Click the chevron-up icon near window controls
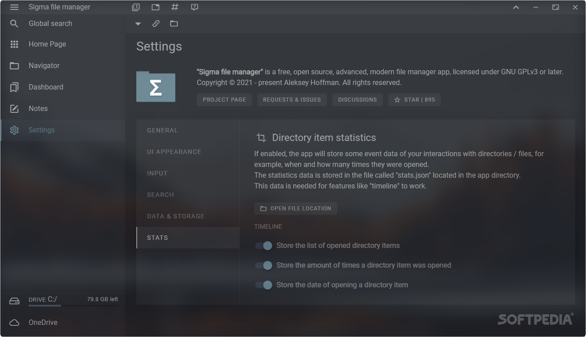 516,7
